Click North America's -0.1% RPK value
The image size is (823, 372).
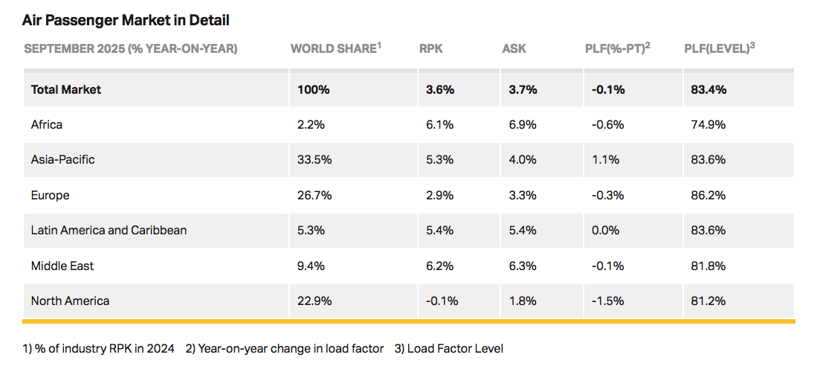pos(442,301)
